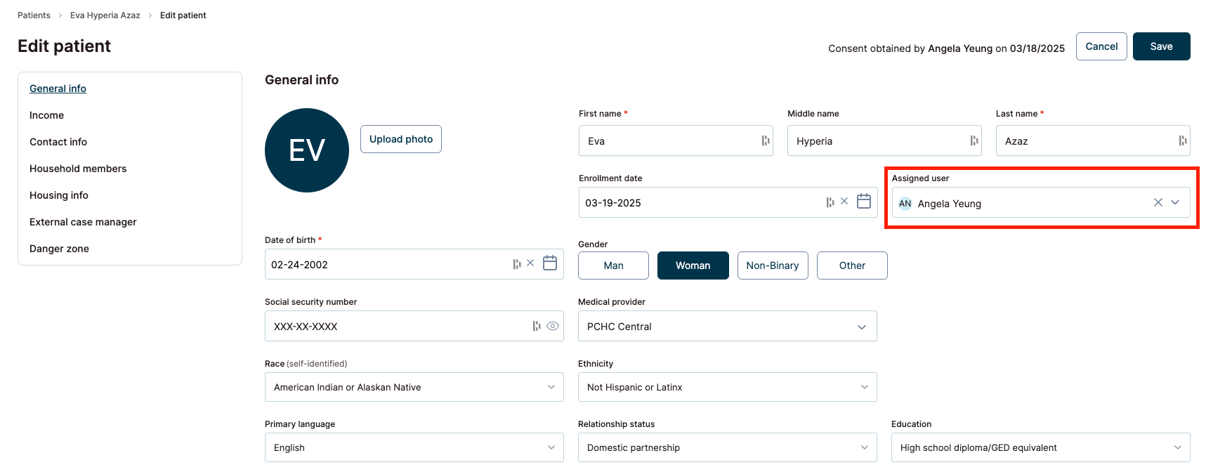Clear the date of birth value
The width and height of the screenshot is (1206, 472).
530,263
